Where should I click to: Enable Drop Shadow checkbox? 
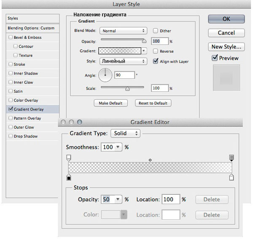[11, 136]
